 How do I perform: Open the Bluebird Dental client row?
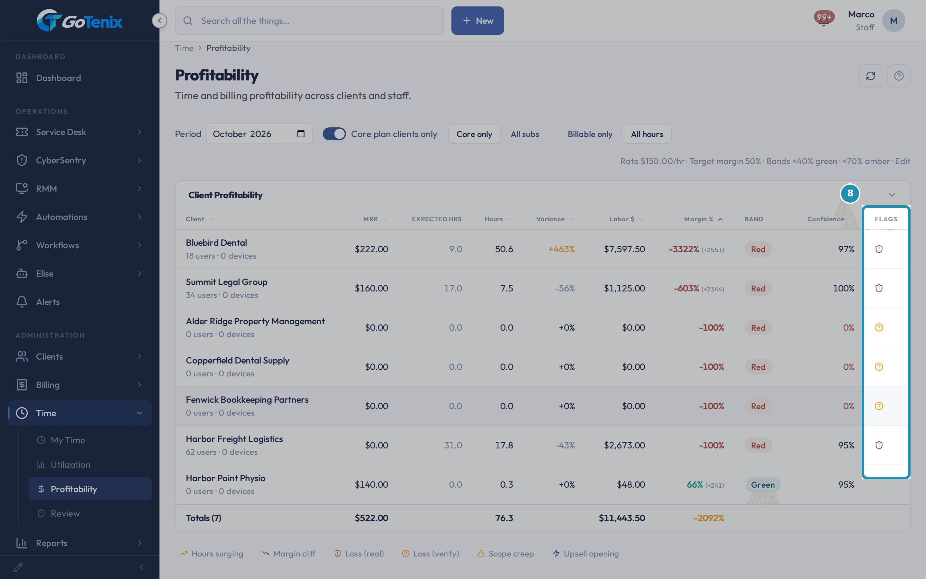point(543,249)
